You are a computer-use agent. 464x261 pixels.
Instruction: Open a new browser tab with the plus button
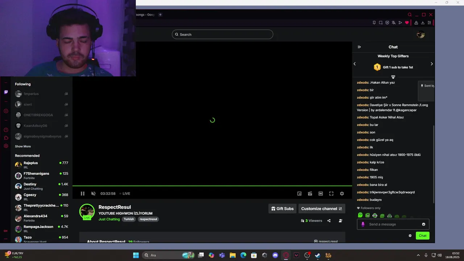[x=160, y=14]
